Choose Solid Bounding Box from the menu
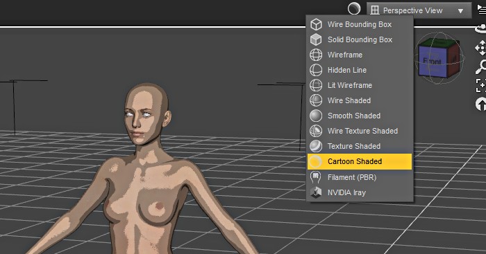This screenshot has height=254, width=486. click(360, 39)
